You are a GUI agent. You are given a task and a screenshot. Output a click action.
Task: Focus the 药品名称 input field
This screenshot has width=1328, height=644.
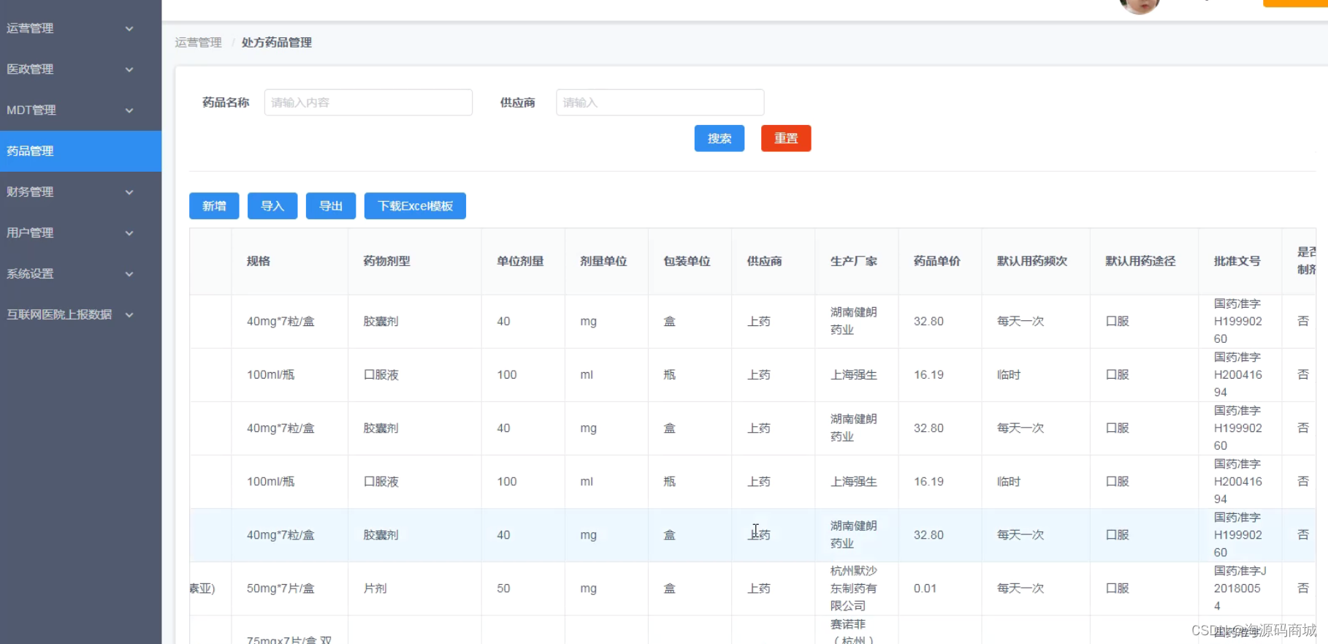coord(368,102)
